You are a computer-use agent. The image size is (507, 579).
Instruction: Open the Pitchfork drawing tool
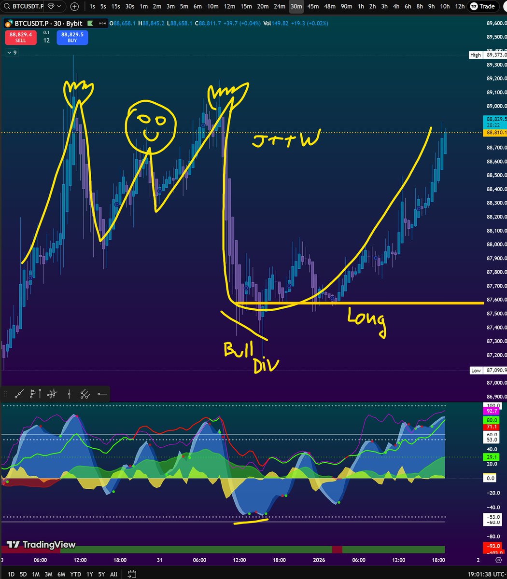(85, 394)
